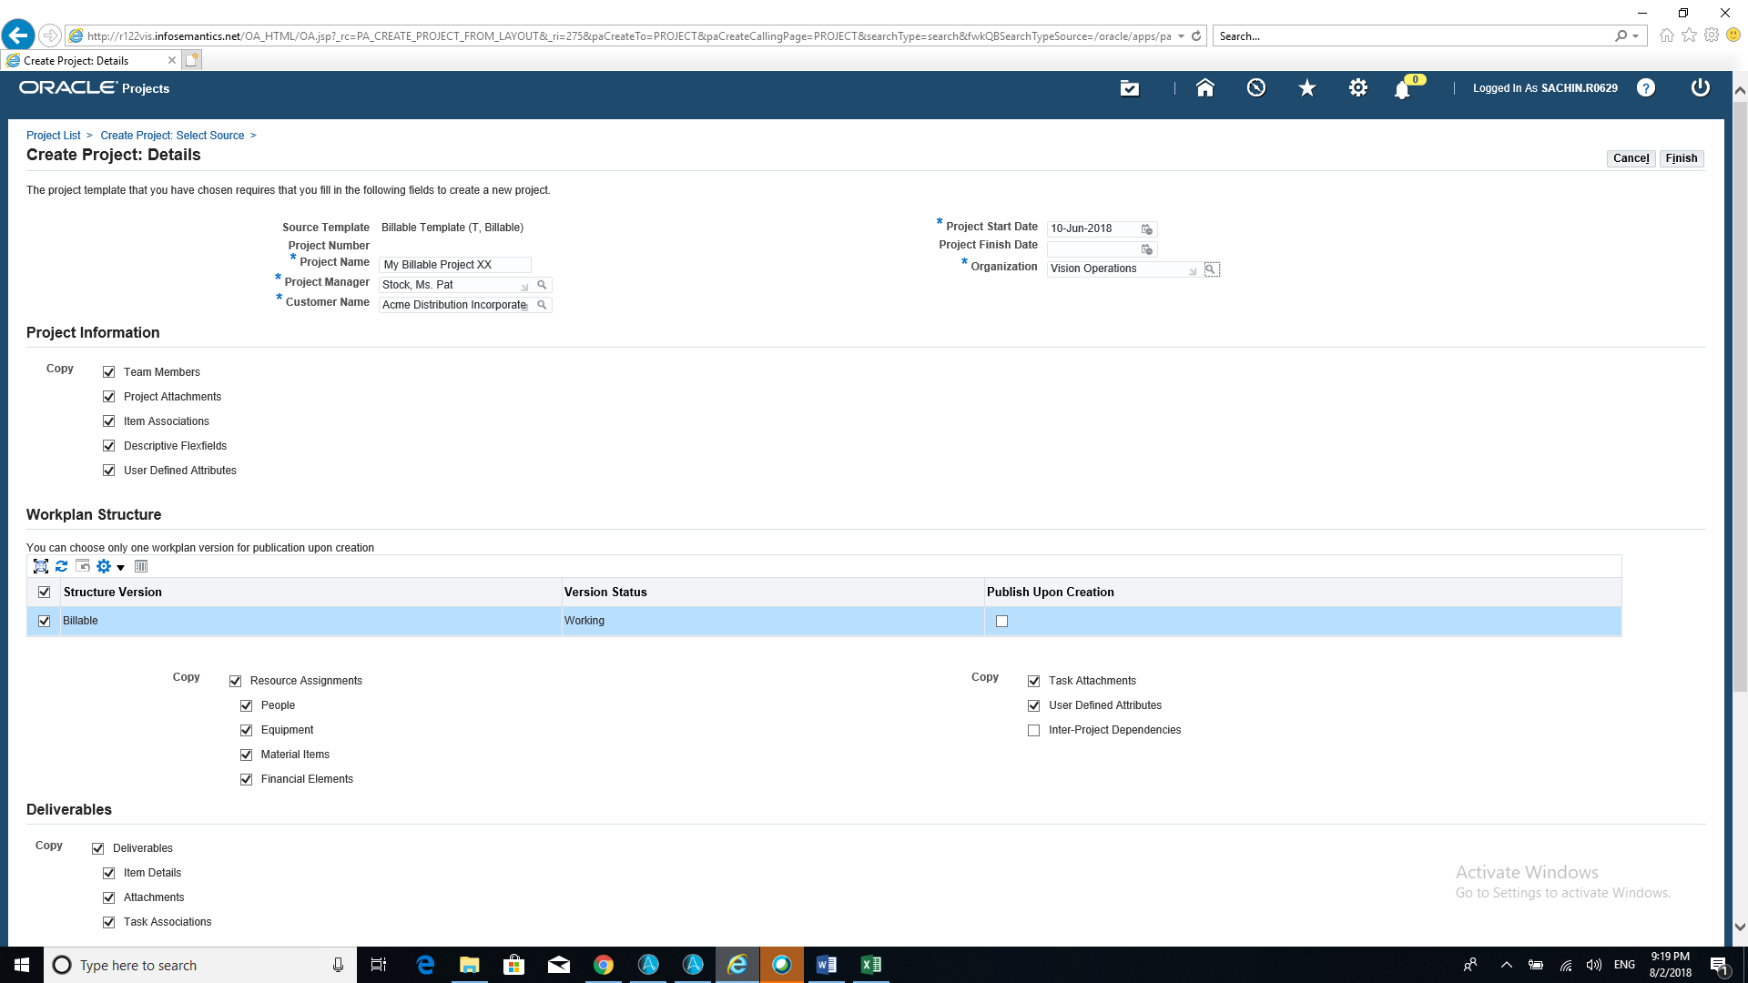Uncheck the Team Members copy option
Viewport: 1748px width, 983px height.
tap(109, 372)
